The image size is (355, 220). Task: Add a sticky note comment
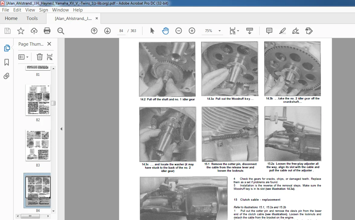point(269,31)
